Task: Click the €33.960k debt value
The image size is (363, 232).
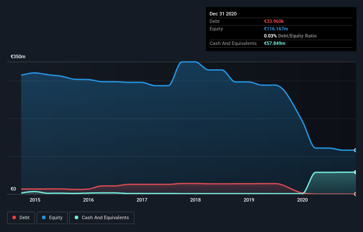Action: [x=274, y=21]
